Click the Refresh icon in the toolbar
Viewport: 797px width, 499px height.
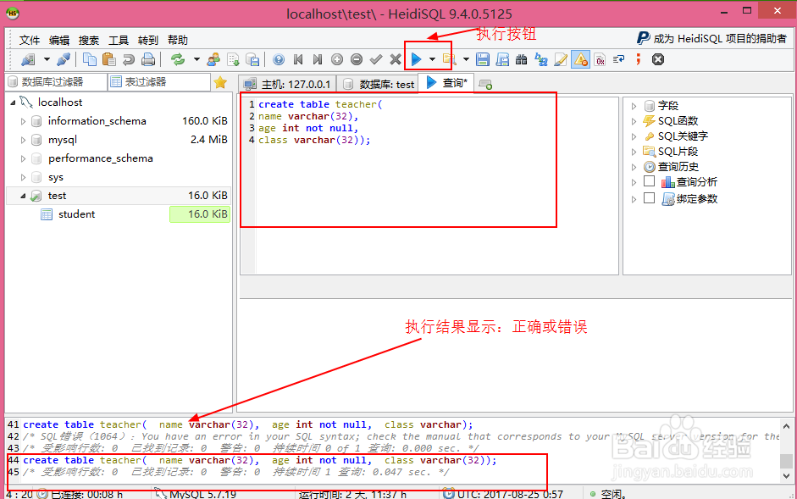pos(178,59)
